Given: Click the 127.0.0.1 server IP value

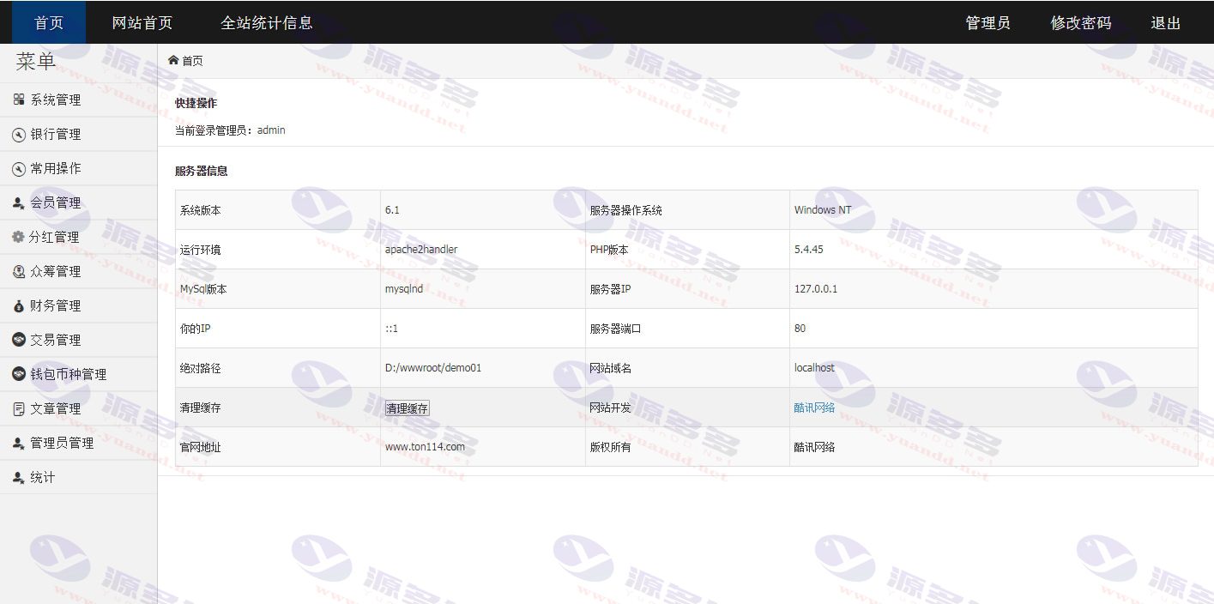Looking at the screenshot, I should 816,289.
